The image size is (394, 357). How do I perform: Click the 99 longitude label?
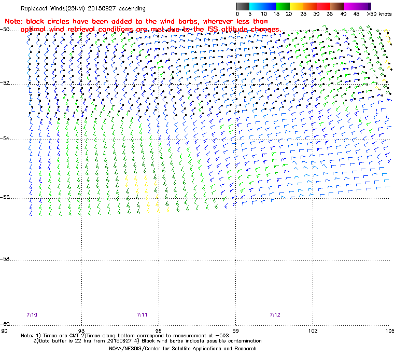(235, 331)
